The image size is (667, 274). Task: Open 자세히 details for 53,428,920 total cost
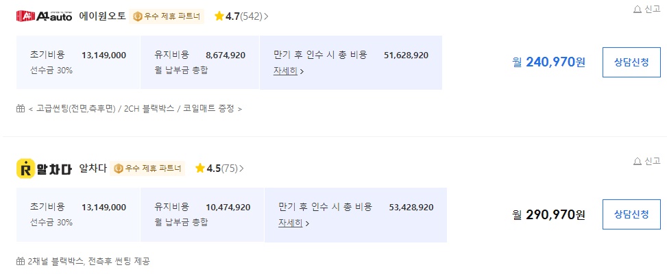pos(293,223)
